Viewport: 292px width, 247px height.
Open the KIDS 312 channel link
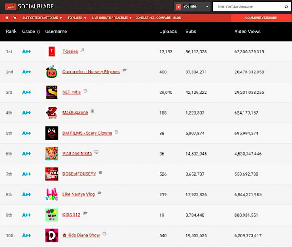pyautogui.click(x=71, y=215)
